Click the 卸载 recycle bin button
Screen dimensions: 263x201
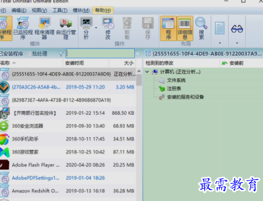(127, 29)
